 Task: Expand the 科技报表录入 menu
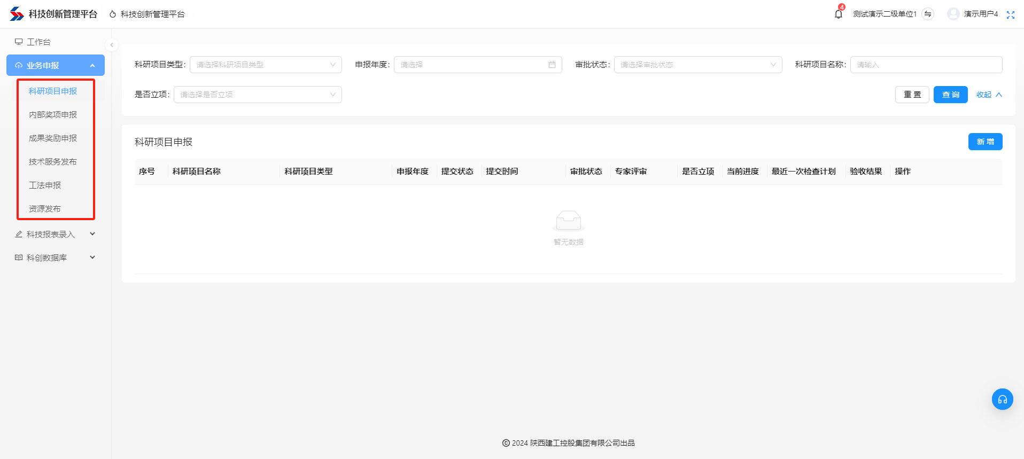click(x=55, y=234)
